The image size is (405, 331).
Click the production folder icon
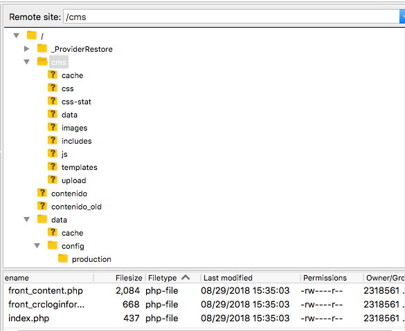coord(63,258)
